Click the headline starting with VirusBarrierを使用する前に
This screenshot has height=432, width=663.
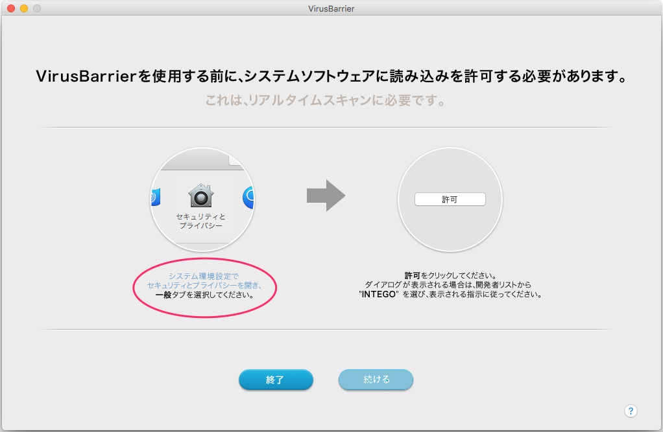click(x=331, y=76)
